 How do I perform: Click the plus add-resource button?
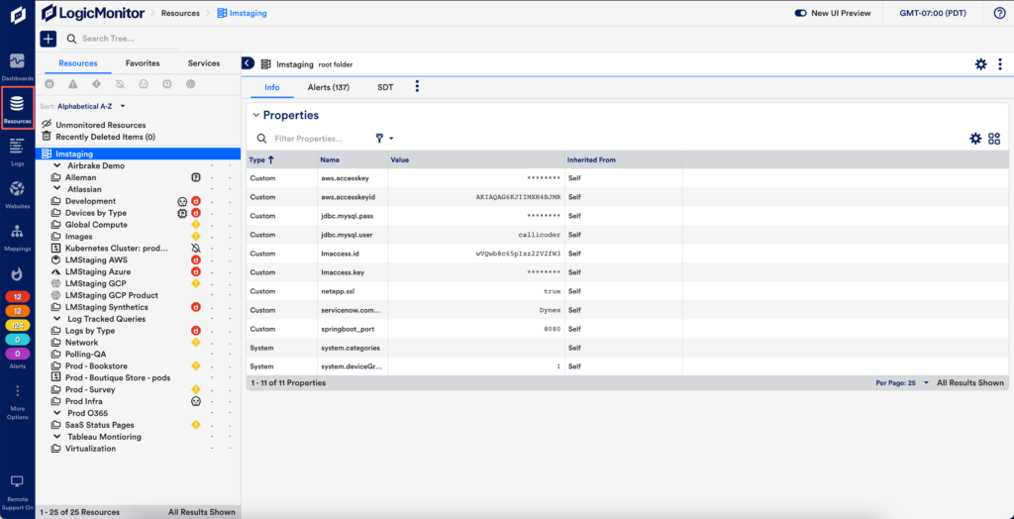tap(49, 39)
